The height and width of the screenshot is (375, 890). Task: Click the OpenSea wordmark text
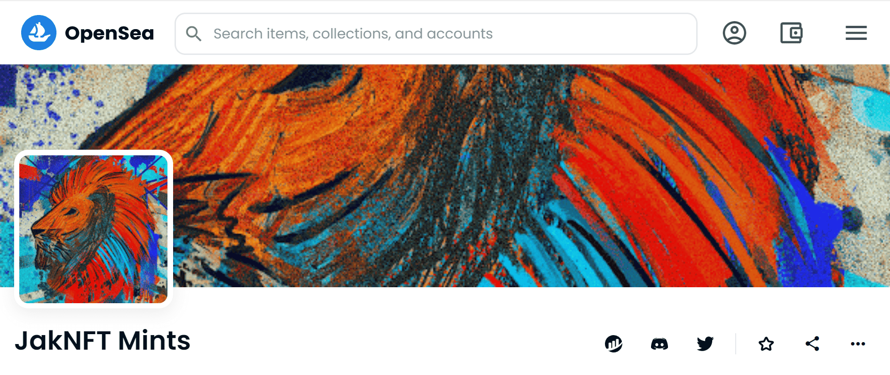110,33
